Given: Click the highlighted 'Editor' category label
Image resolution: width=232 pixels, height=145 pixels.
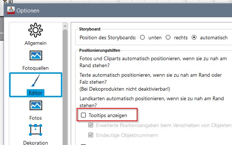Looking at the screenshot, I should click(x=36, y=93).
